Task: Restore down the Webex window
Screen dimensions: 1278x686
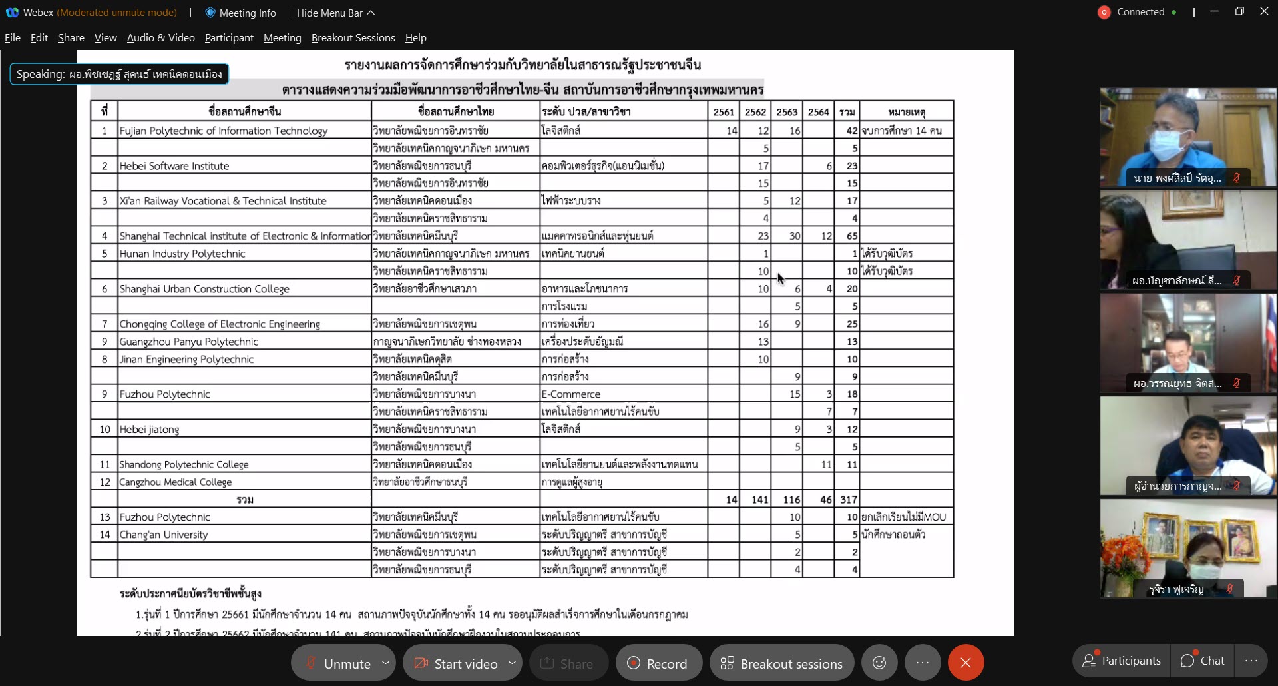Action: (x=1239, y=12)
